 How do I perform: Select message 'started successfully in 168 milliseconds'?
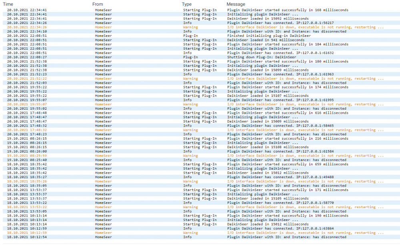click(x=288, y=10)
